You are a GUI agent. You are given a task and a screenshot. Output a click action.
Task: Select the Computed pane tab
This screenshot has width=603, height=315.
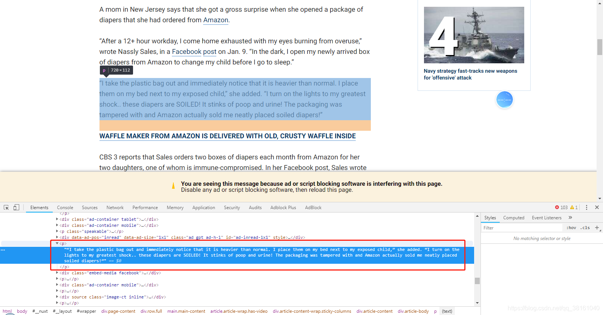pos(514,218)
